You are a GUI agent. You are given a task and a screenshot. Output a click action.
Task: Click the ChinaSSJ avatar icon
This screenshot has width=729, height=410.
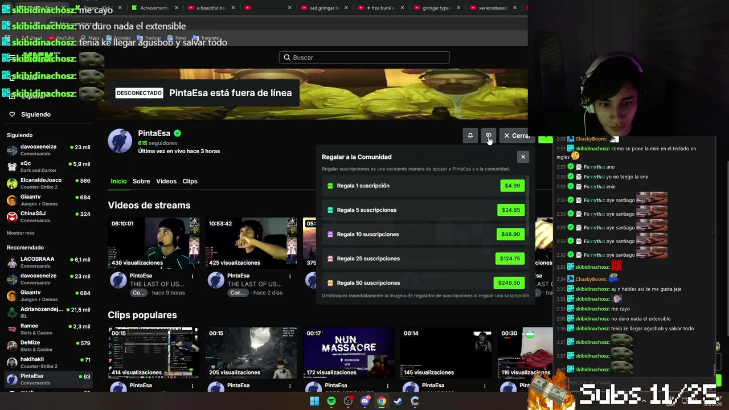[12, 217]
